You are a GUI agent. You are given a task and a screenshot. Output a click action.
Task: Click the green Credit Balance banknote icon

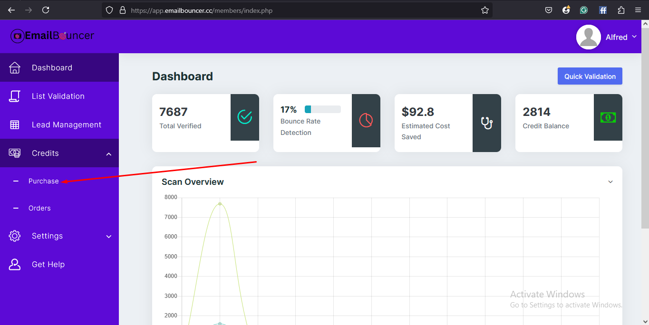608,117
